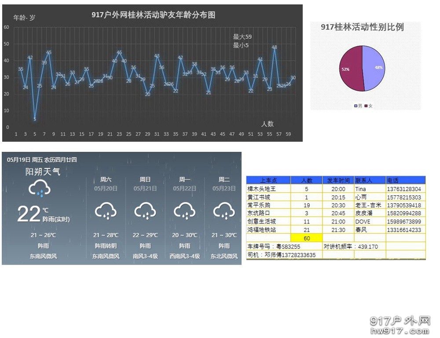Select the yellow total cell showing 60

(x=307, y=238)
